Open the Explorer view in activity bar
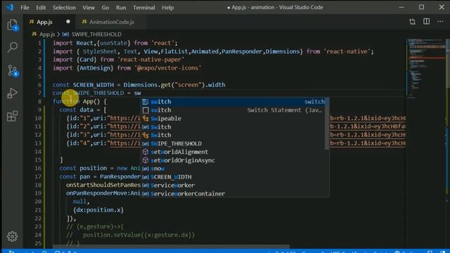Viewport: 450px width, 253px height. [13, 25]
